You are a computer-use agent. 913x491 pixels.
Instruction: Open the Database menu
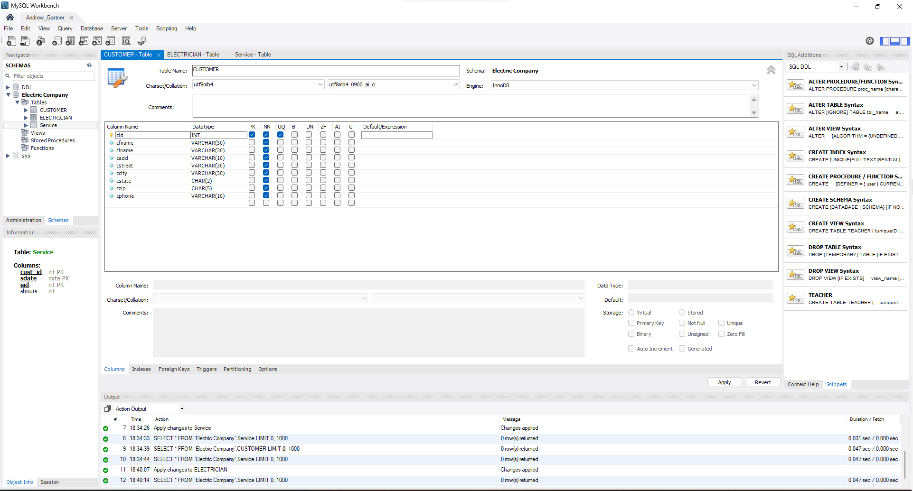92,28
